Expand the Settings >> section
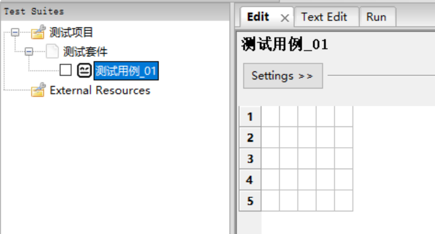 coord(283,76)
